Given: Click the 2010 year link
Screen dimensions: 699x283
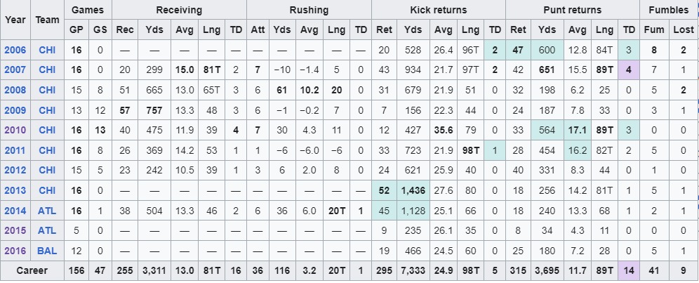Looking at the screenshot, I should coord(15,131).
